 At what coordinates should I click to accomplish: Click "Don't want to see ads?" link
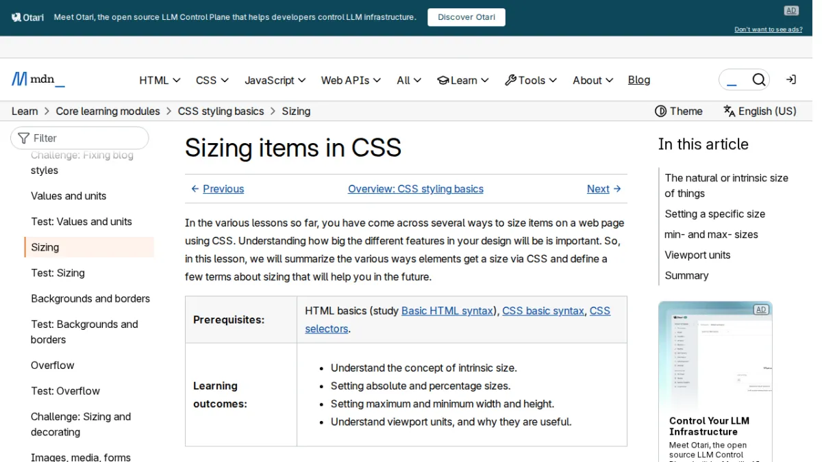point(769,29)
